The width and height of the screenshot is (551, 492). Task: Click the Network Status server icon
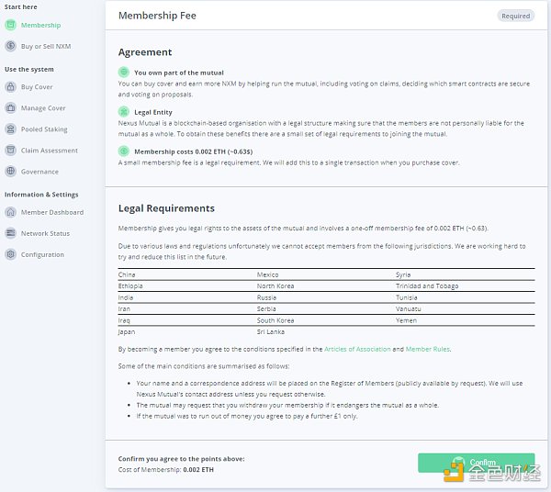click(x=10, y=233)
